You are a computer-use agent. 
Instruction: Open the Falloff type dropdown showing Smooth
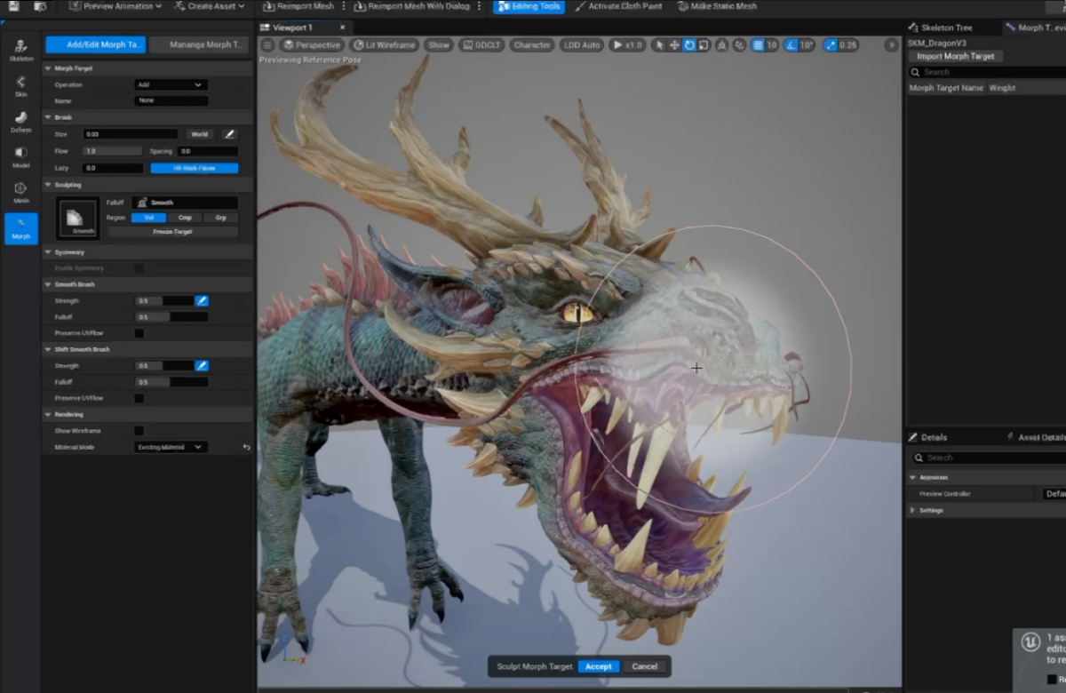tap(186, 203)
